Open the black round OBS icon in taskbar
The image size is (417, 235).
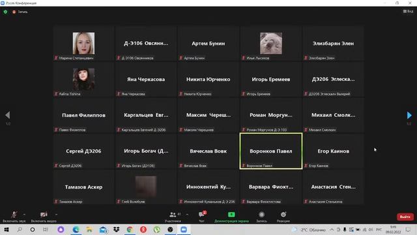click(170, 229)
